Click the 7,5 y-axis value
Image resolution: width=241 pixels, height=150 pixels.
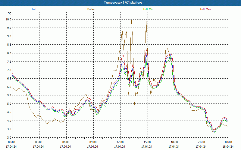coord(9,61)
